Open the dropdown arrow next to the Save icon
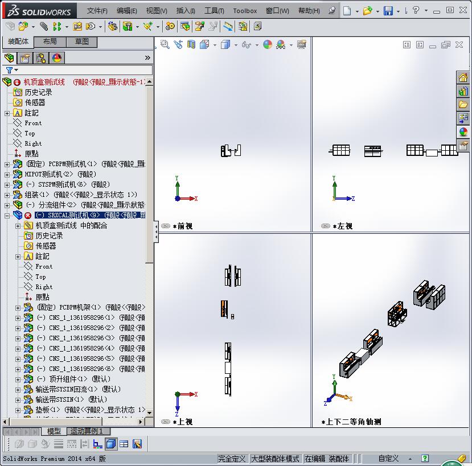 pos(398,11)
